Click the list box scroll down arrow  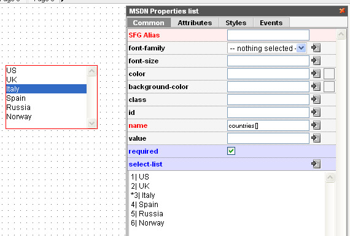(x=91, y=123)
